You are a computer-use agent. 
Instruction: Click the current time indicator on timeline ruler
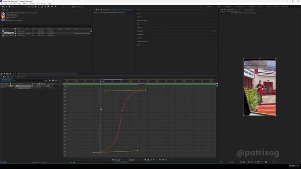pos(100,81)
